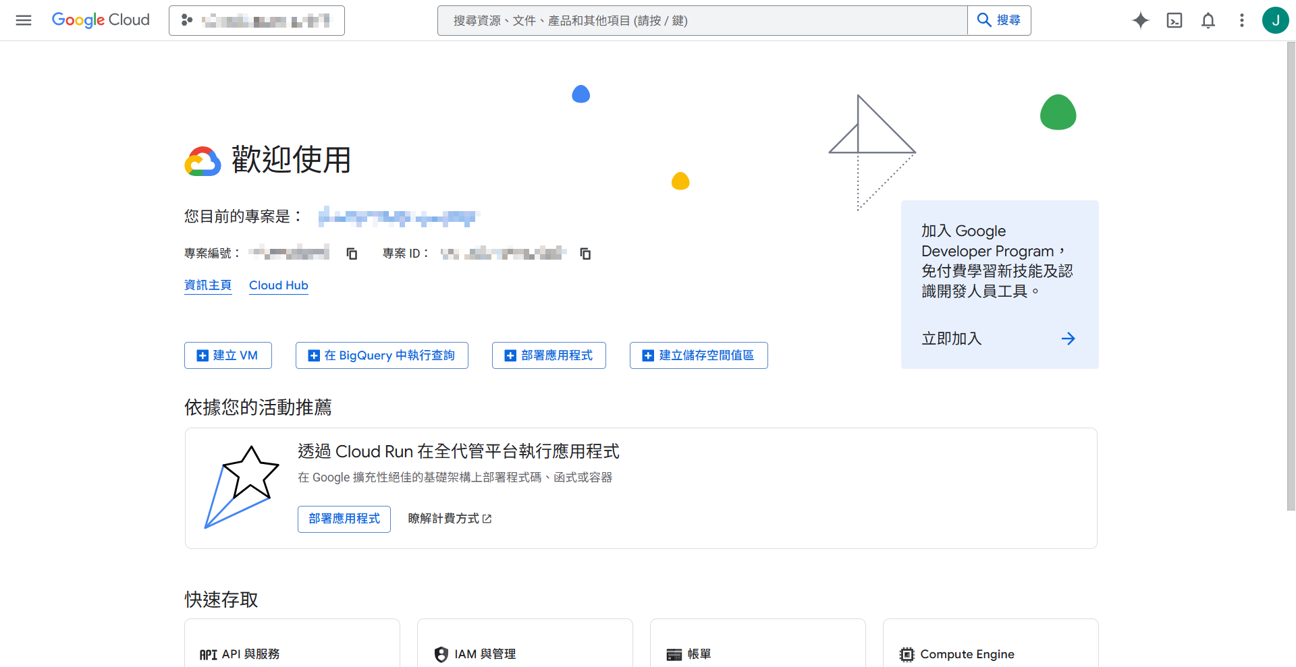Click 立即加入 to join Developer Program
This screenshot has width=1296, height=667.
pos(951,339)
